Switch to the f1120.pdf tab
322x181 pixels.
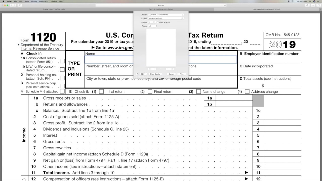click(266, 9)
